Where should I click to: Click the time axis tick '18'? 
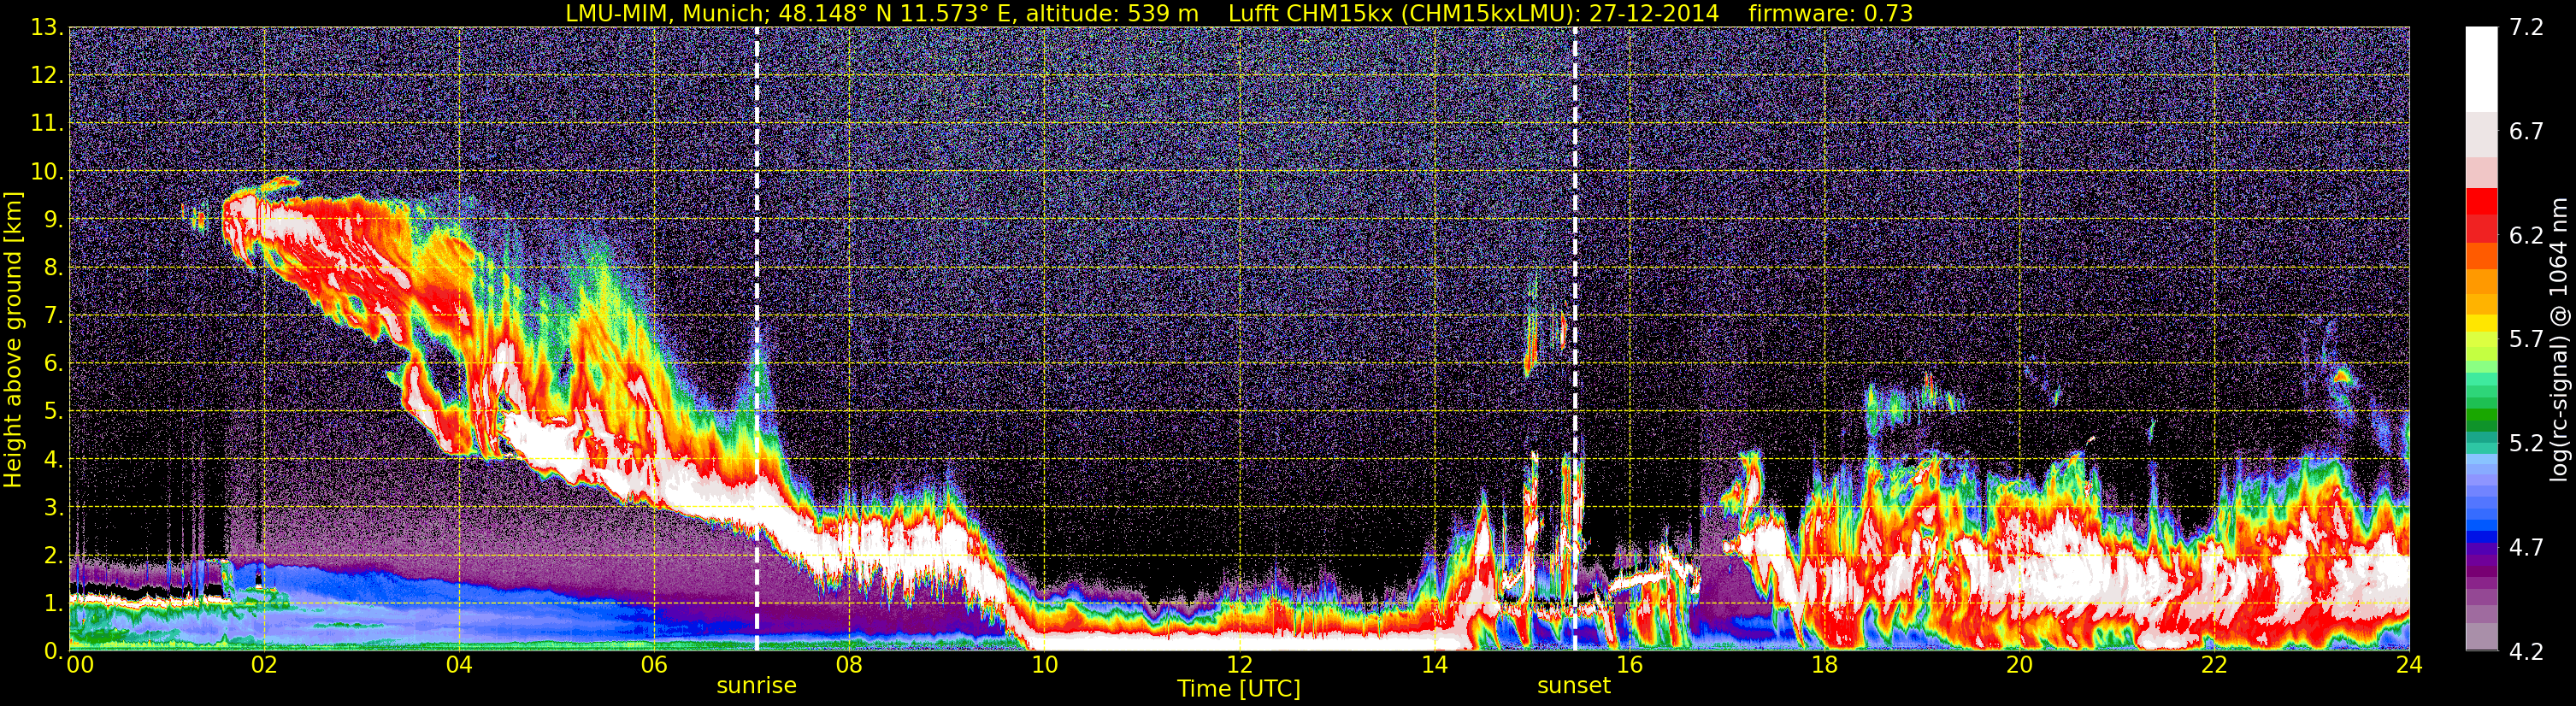point(1824,665)
